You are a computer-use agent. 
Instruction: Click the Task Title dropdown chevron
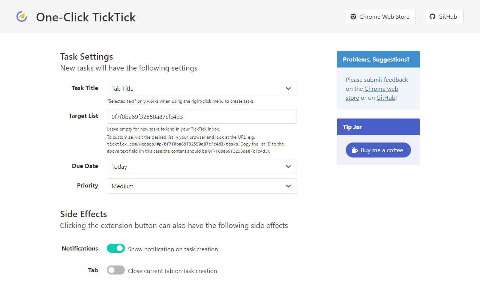(288, 88)
